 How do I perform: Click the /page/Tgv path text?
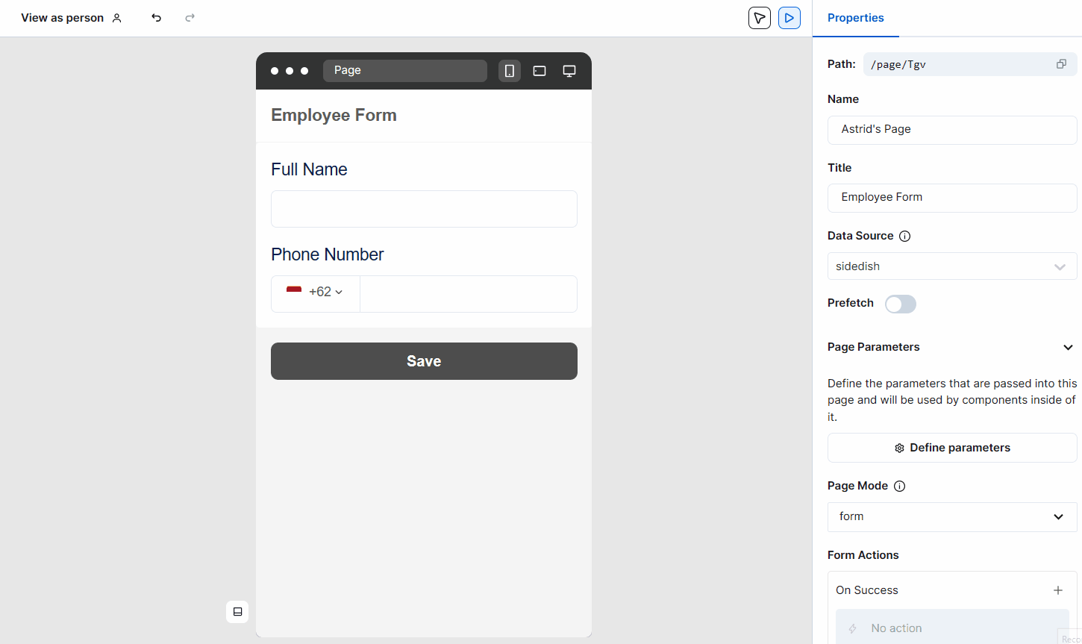(898, 65)
